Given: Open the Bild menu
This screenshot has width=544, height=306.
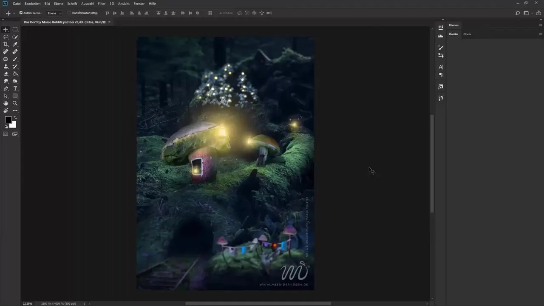Looking at the screenshot, I should pos(47,3).
